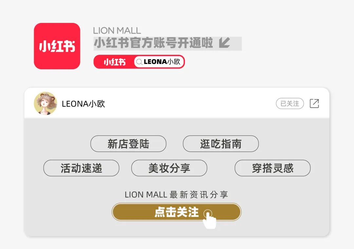Viewport: 354px width, 249px height.
Task: Click the white profile header bar
Action: click(x=177, y=103)
